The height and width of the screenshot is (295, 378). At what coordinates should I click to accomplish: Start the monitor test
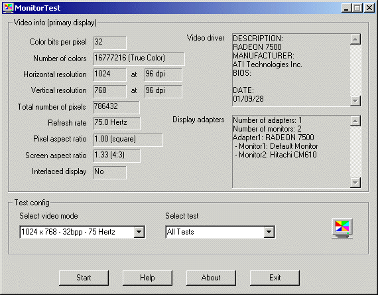pyautogui.click(x=84, y=278)
